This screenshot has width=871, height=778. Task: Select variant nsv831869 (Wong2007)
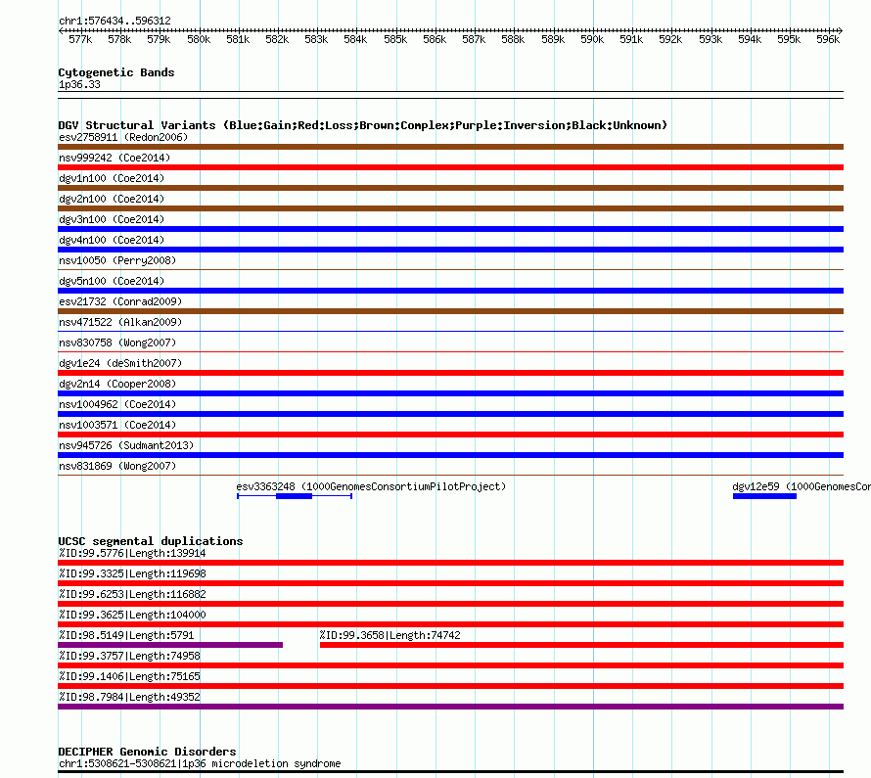coord(117,466)
